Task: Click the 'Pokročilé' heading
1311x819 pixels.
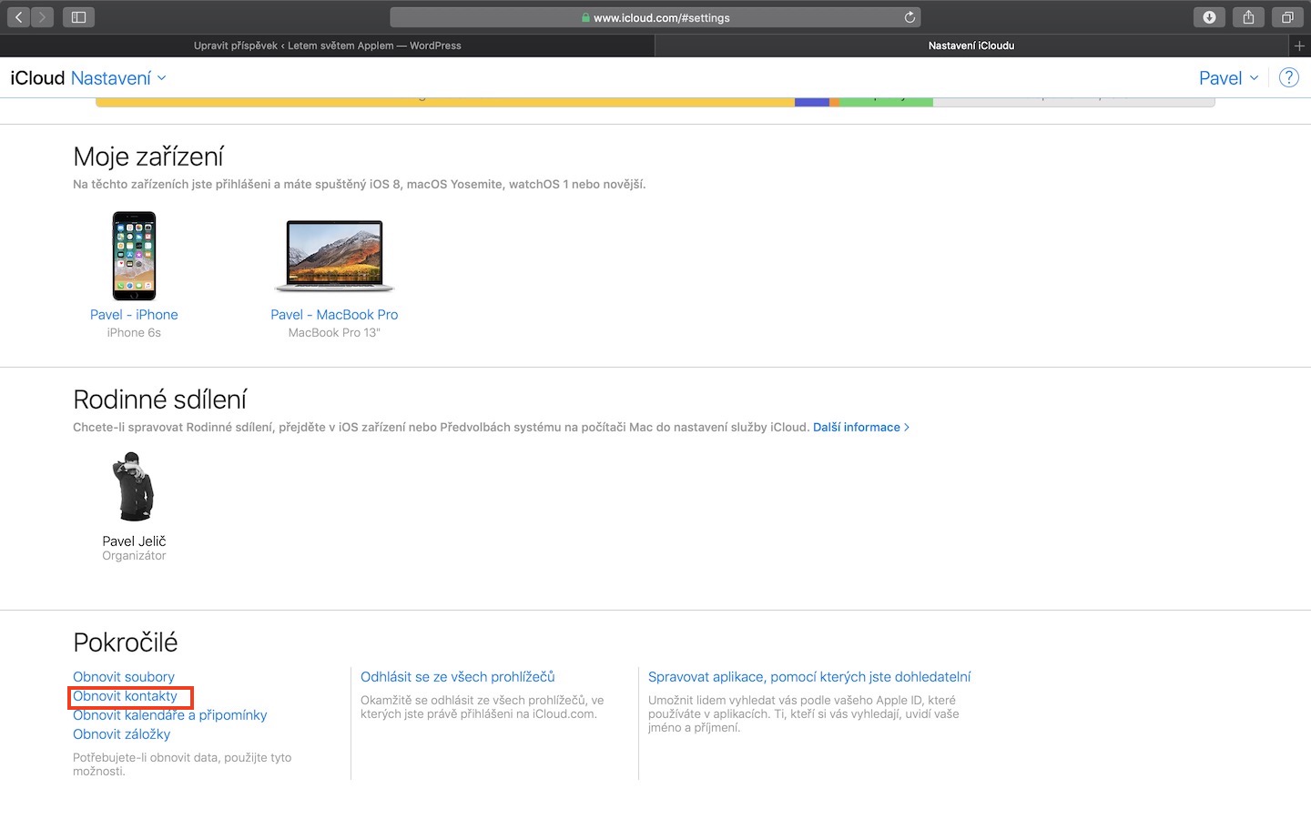Action: pos(126,642)
